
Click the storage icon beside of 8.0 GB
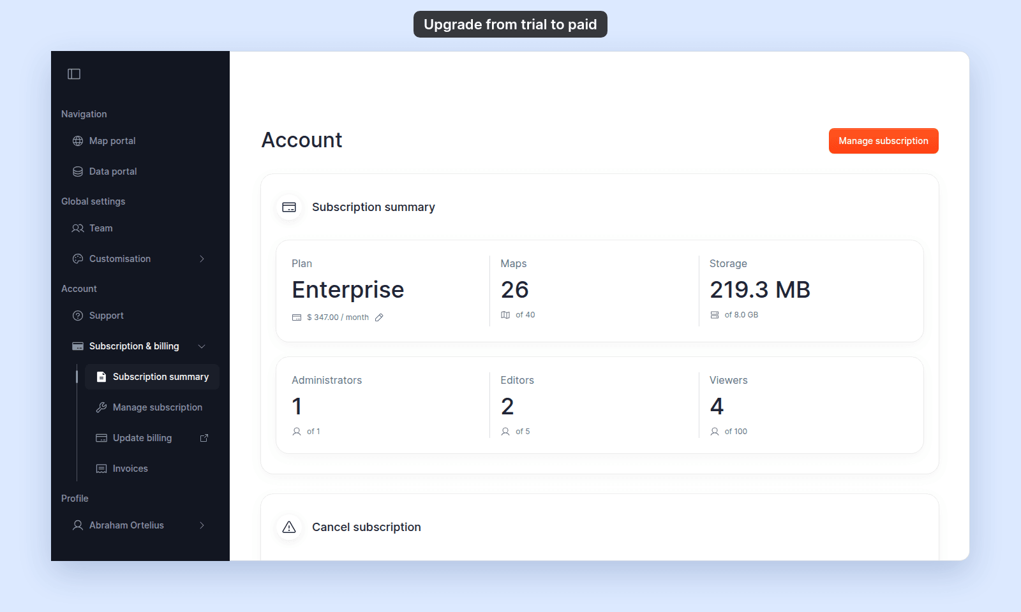pyautogui.click(x=715, y=315)
